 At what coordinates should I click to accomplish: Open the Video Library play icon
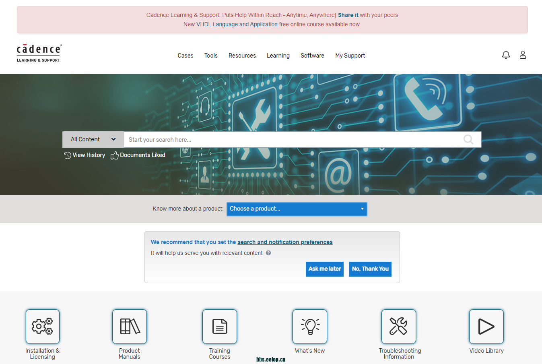tap(486, 326)
